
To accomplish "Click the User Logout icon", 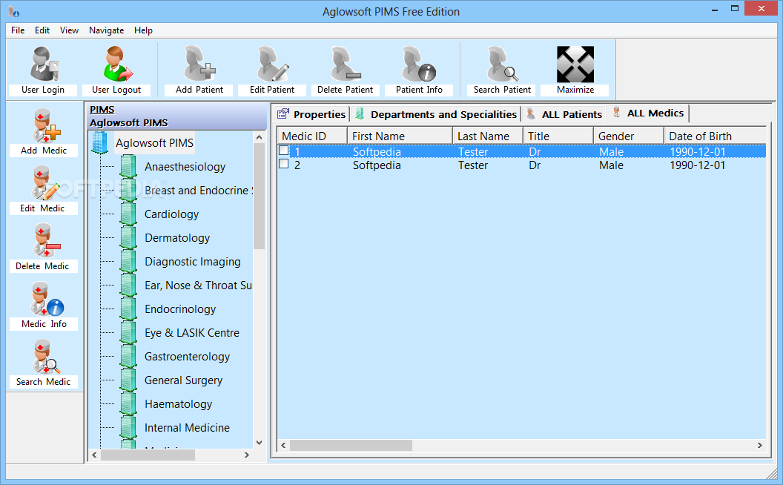I will click(117, 64).
